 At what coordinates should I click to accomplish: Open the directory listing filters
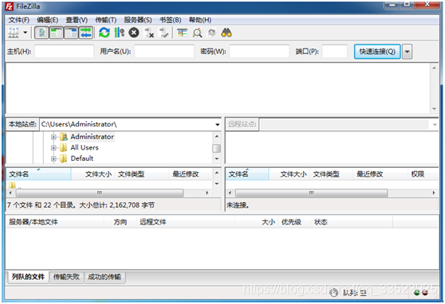click(182, 33)
